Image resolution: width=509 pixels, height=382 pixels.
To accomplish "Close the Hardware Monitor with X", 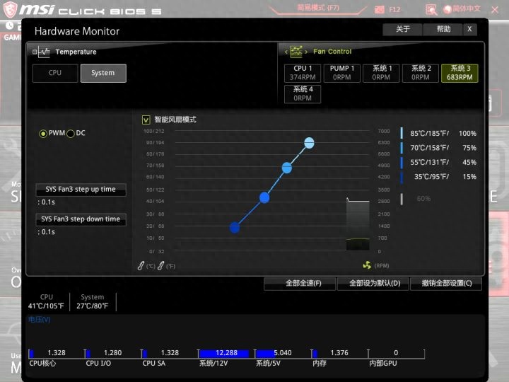I will 469,29.
